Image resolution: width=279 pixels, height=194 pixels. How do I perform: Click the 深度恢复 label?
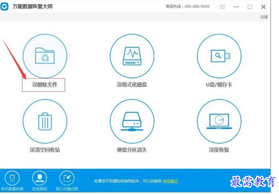pyautogui.click(x=219, y=150)
